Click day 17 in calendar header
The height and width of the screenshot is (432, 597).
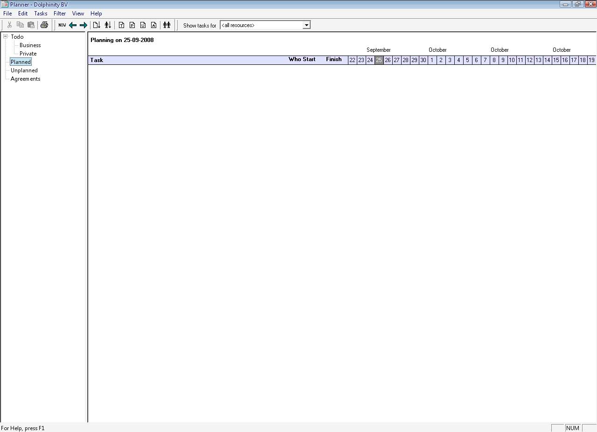[574, 60]
